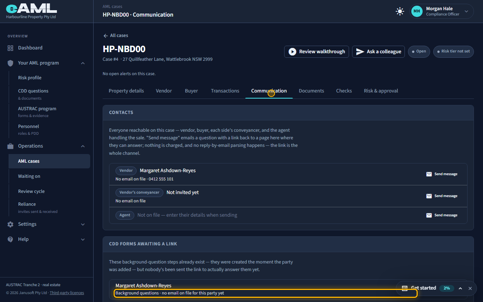483x302 pixels.
Task: Open the Buyer tab
Action: pos(191,91)
